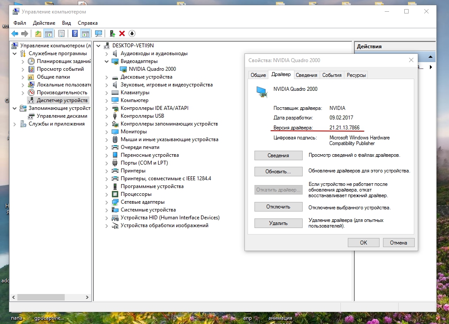
Task: Click the Up one level folder icon
Action: (38, 33)
